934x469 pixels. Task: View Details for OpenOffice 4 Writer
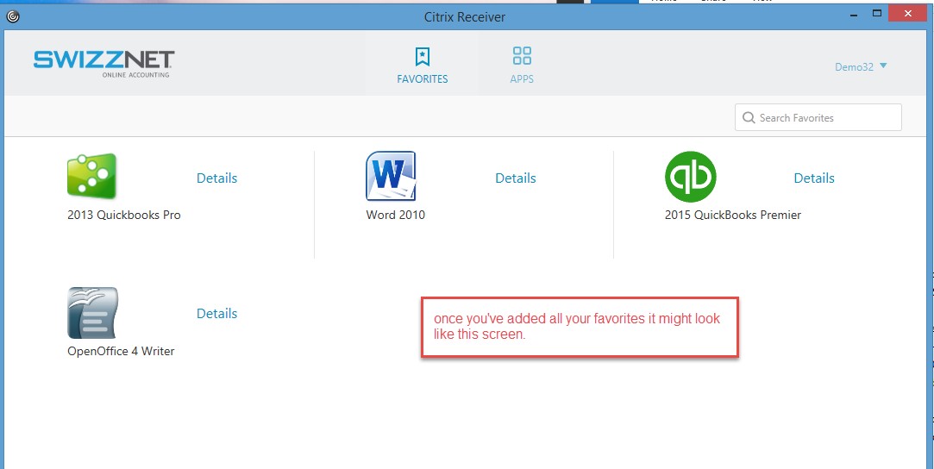pos(216,314)
